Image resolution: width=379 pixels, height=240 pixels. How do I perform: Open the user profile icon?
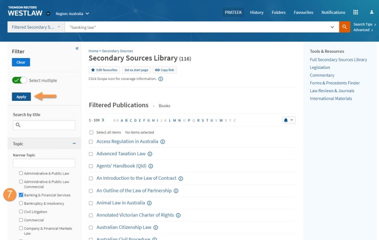coord(372,12)
